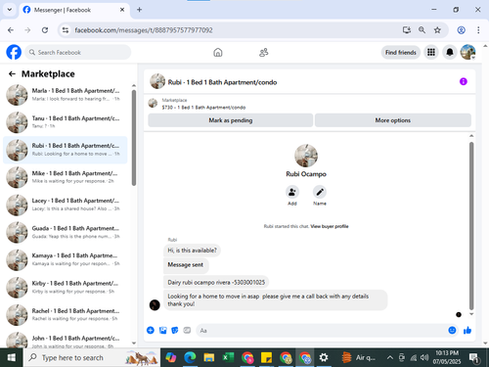Viewport: 489px width, 367px height.
Task: Reload the page
Action: coord(45,30)
